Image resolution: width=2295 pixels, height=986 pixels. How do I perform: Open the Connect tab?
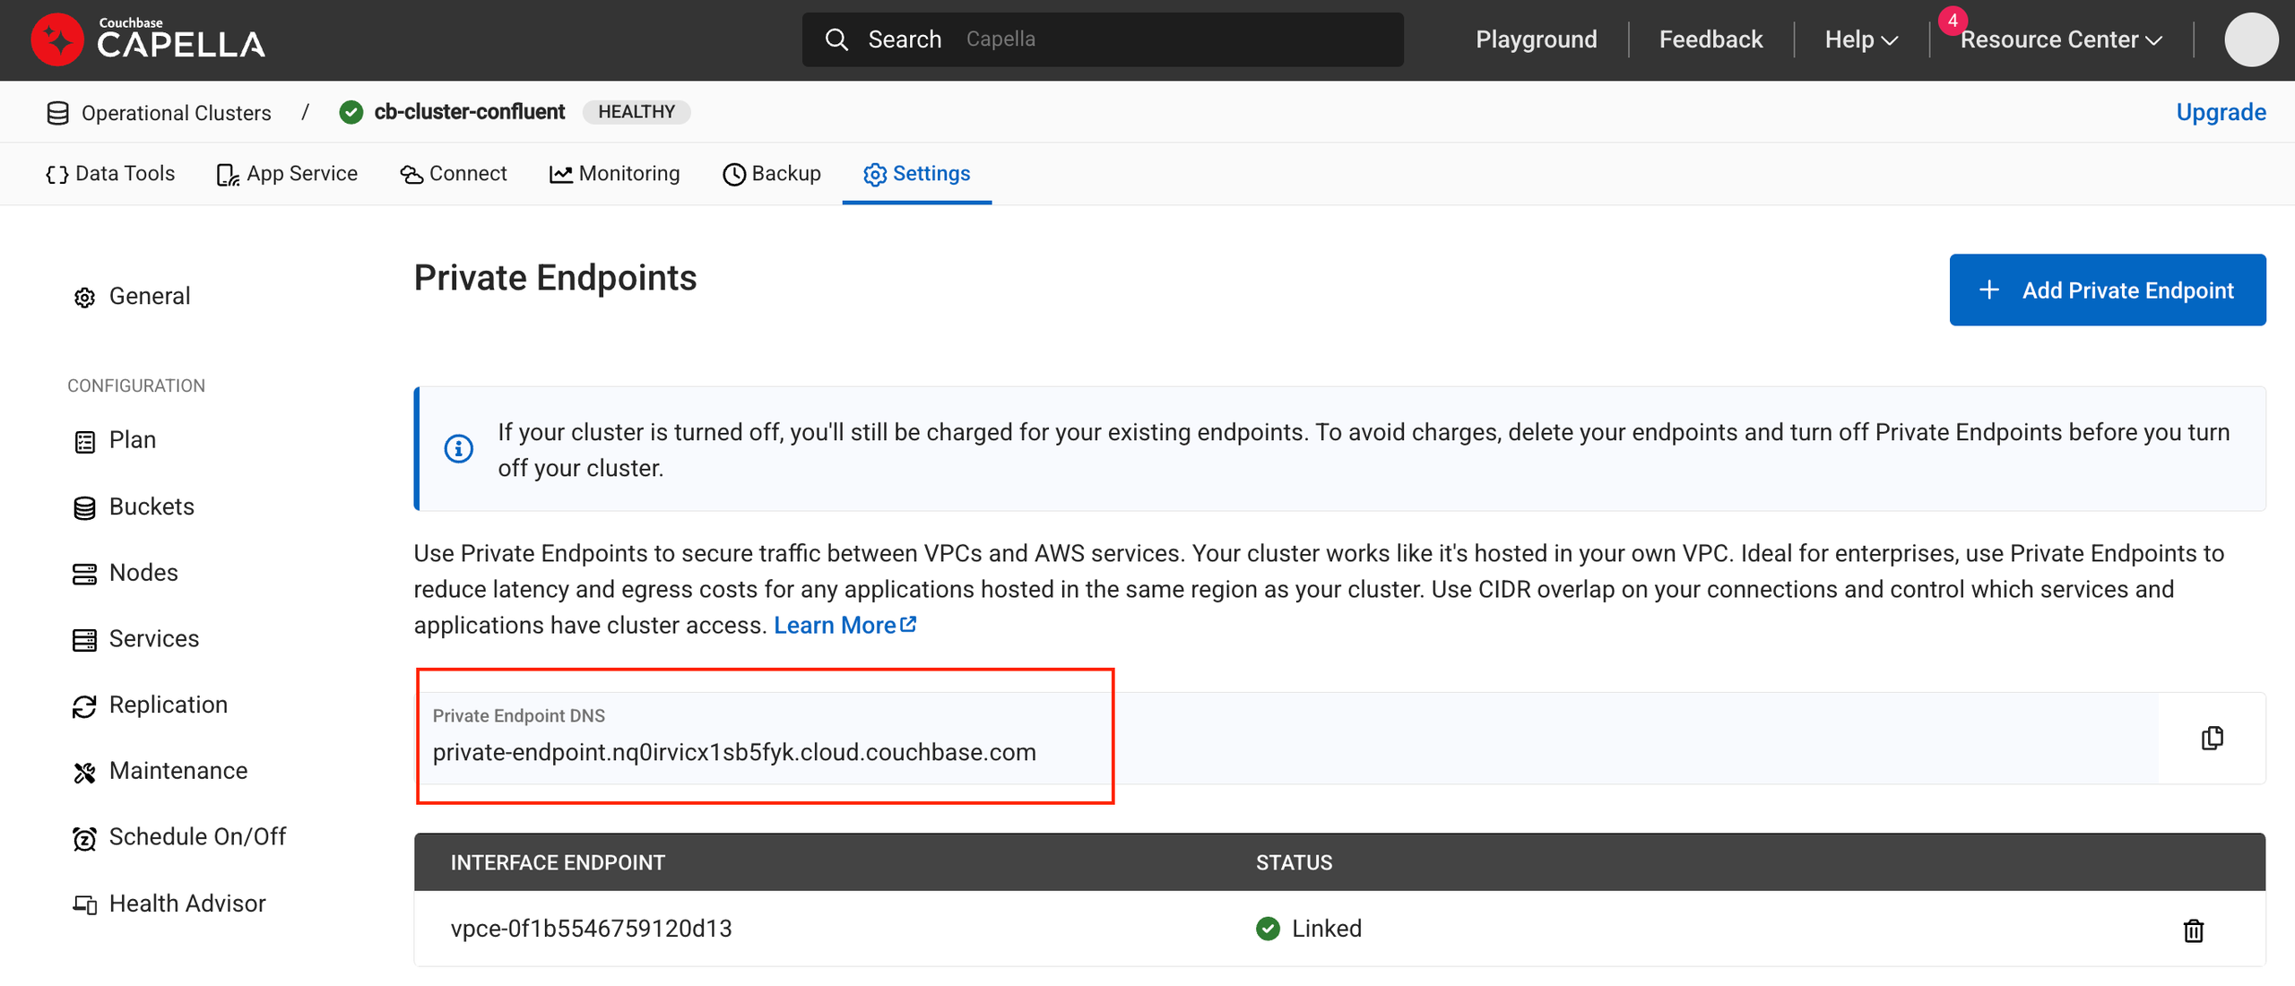click(454, 174)
